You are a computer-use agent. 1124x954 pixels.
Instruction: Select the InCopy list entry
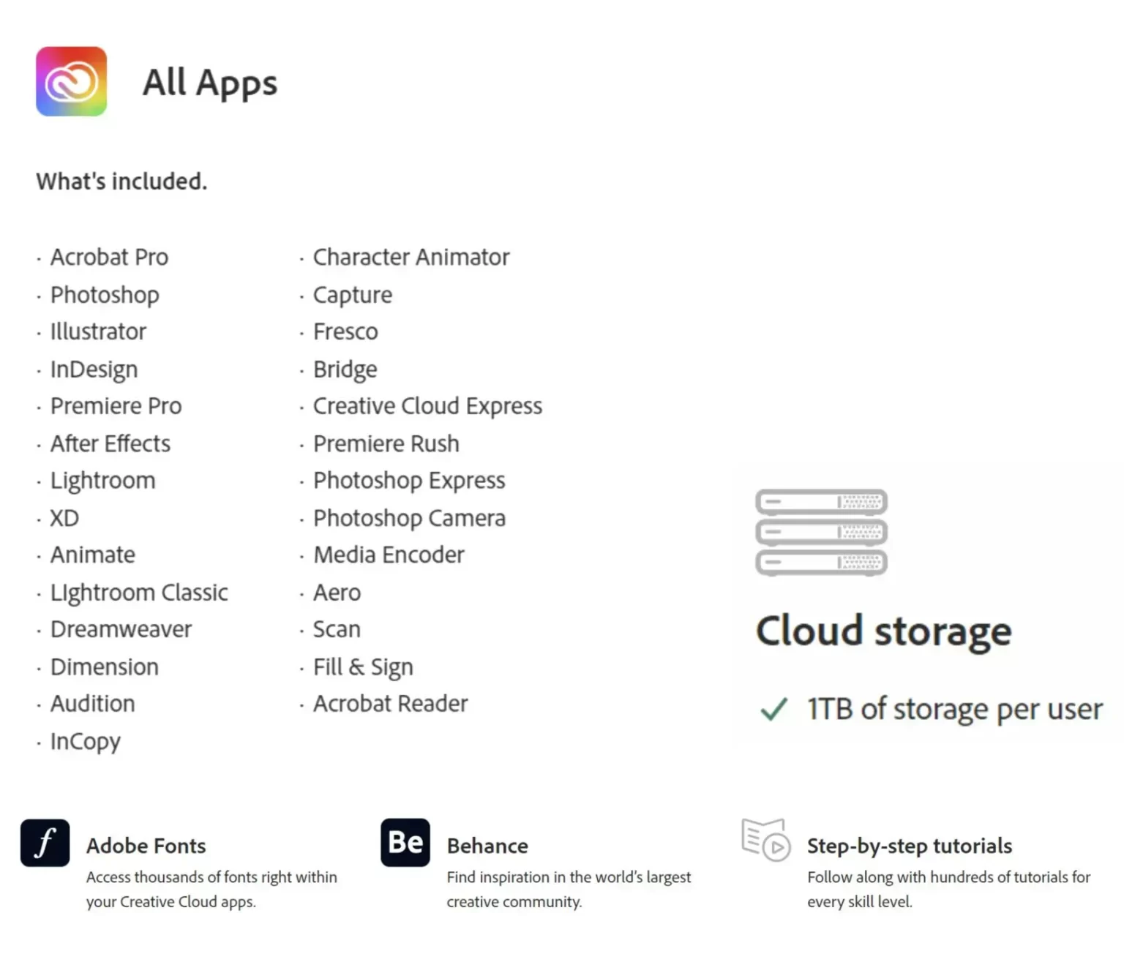[x=85, y=742]
